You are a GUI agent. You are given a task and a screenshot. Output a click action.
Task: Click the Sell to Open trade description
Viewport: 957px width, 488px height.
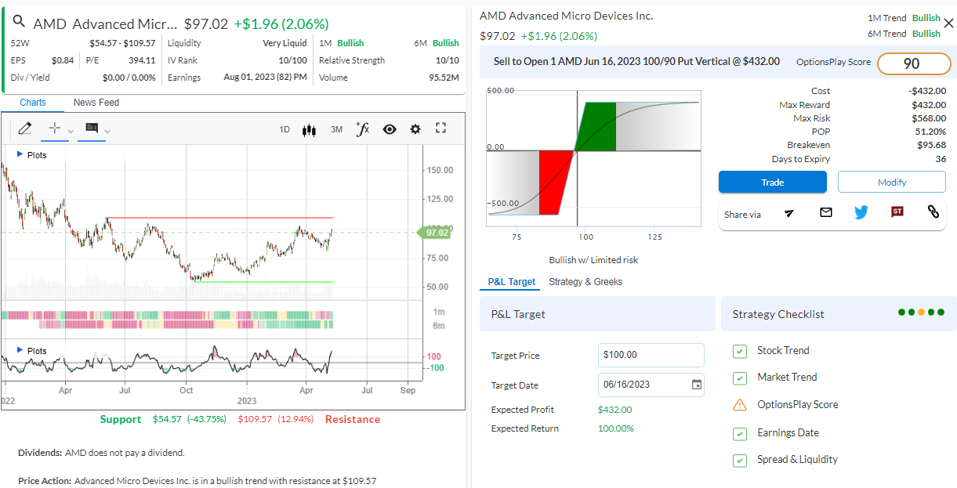(x=636, y=61)
